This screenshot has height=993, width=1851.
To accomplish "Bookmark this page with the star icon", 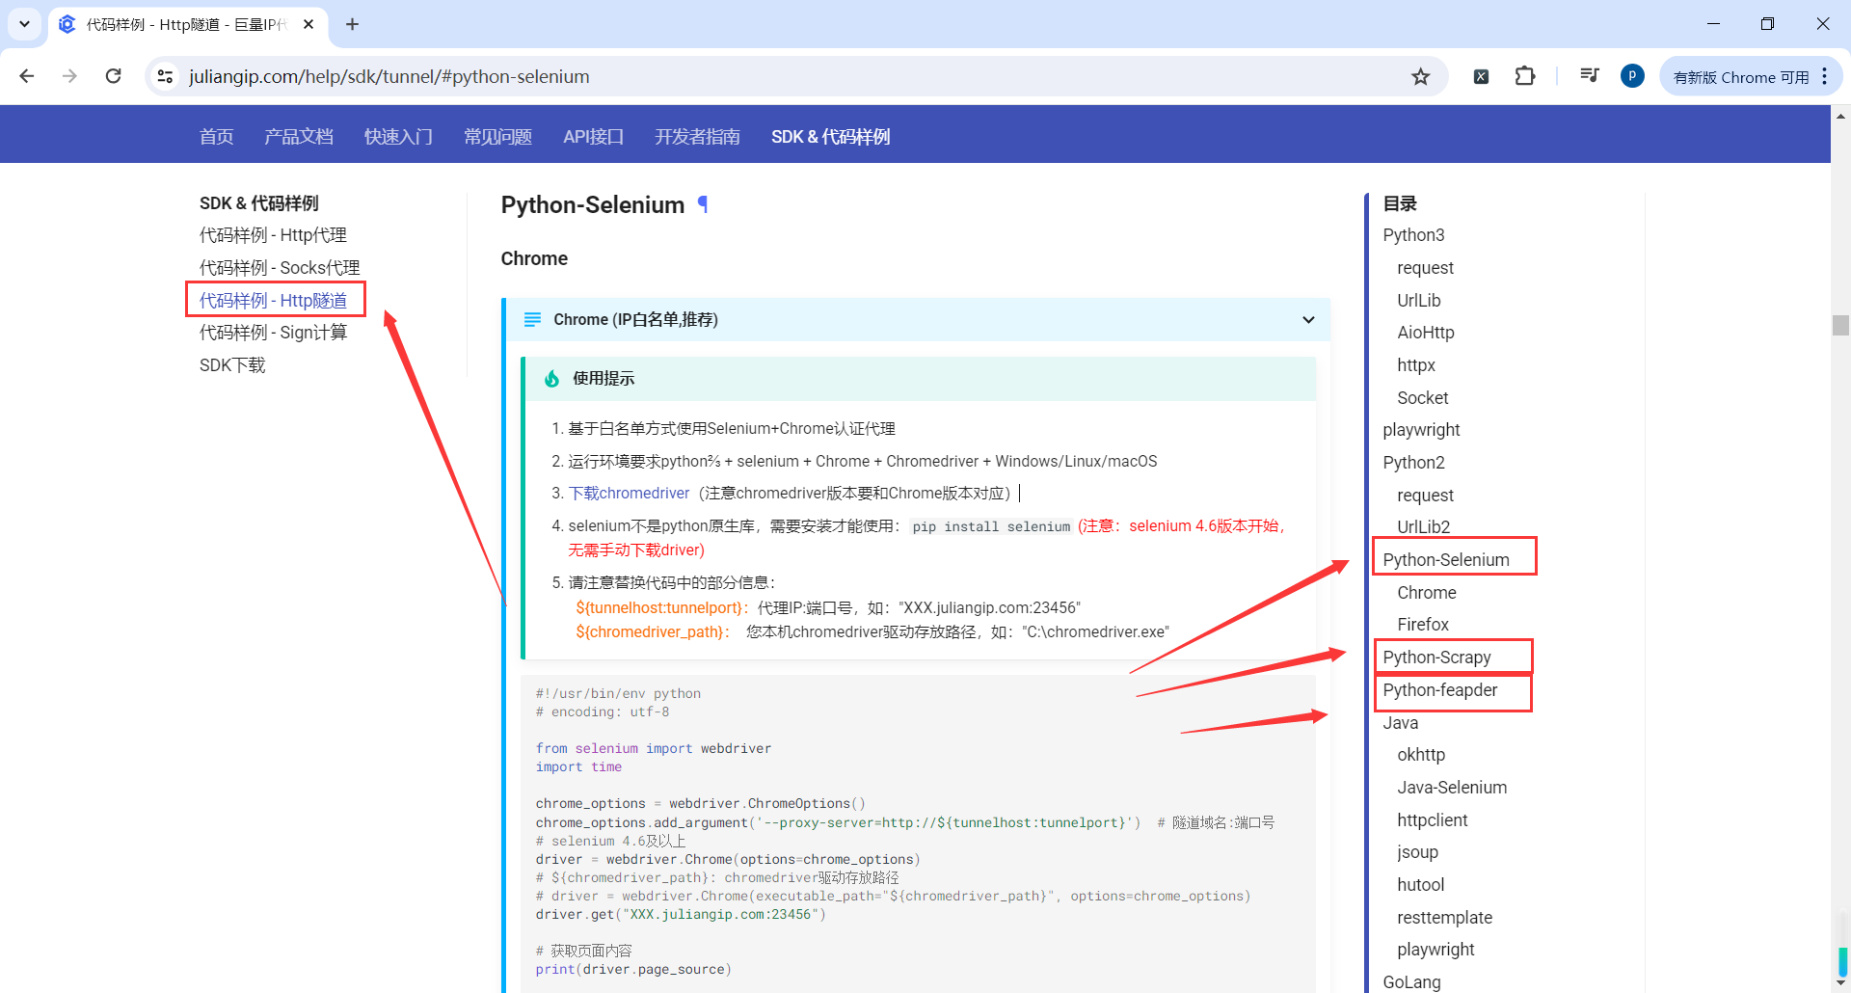I will 1421,76.
